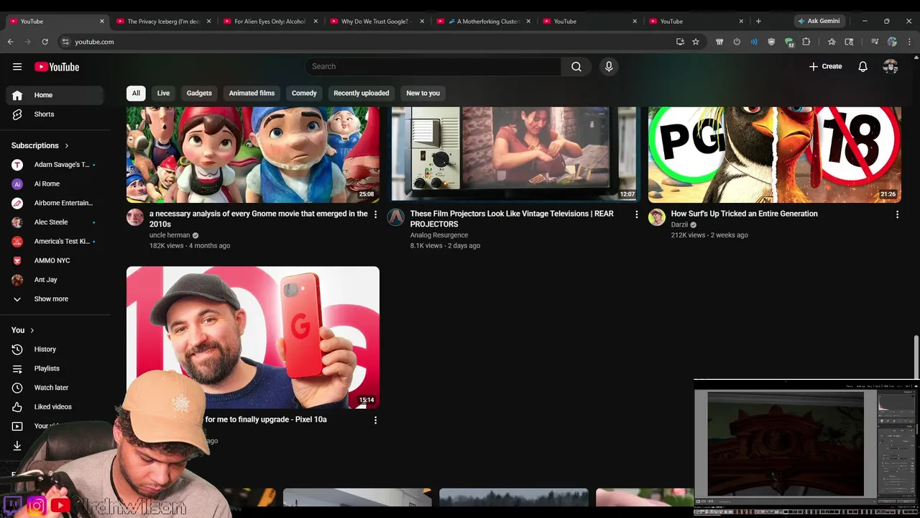Open Airborne Entertainment subscription
Viewport: 920px width, 518px height.
(55, 203)
